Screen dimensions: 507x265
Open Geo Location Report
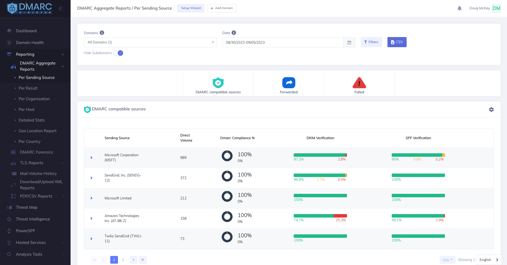[38, 131]
